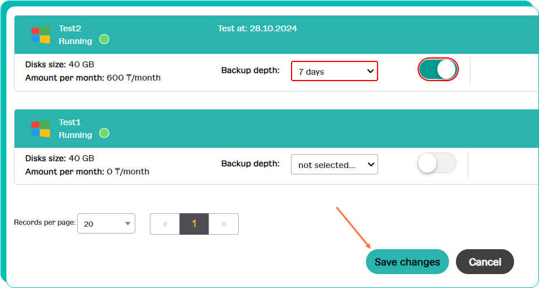Image resolution: width=539 pixels, height=288 pixels.
Task: Click the Cancel button
Action: point(484,261)
